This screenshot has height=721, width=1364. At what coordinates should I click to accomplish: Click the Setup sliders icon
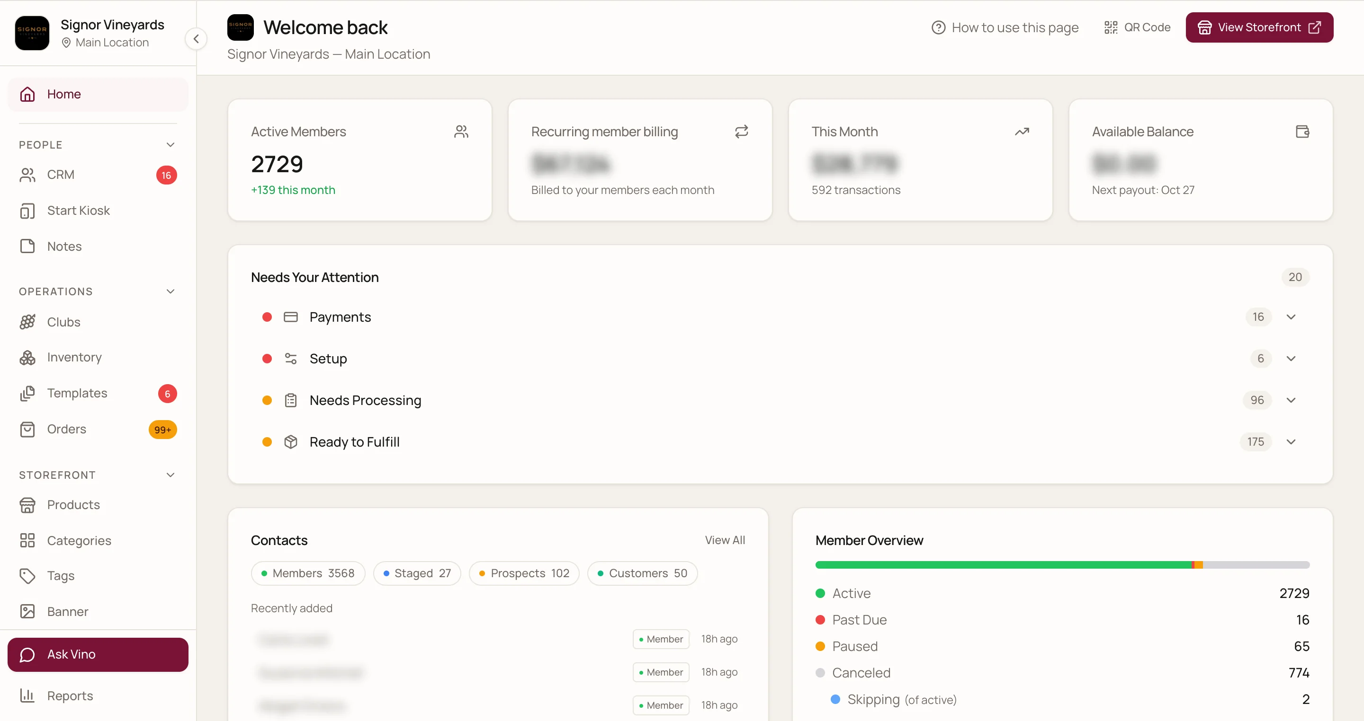click(291, 359)
